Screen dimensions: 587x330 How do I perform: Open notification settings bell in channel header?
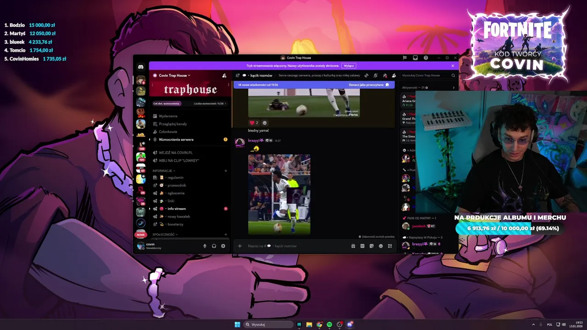pyautogui.click(x=375, y=76)
